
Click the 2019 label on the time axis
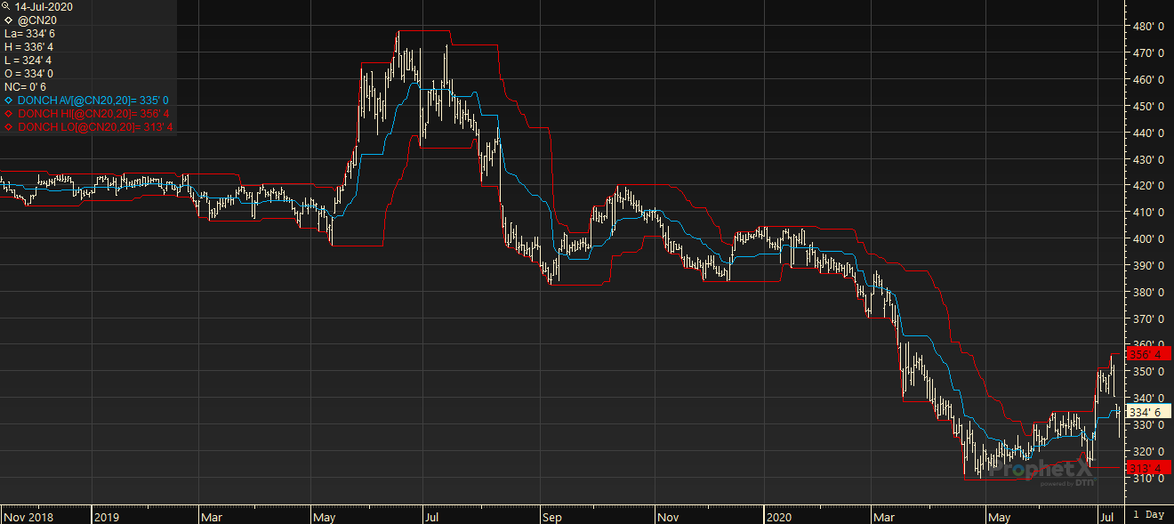tap(107, 516)
